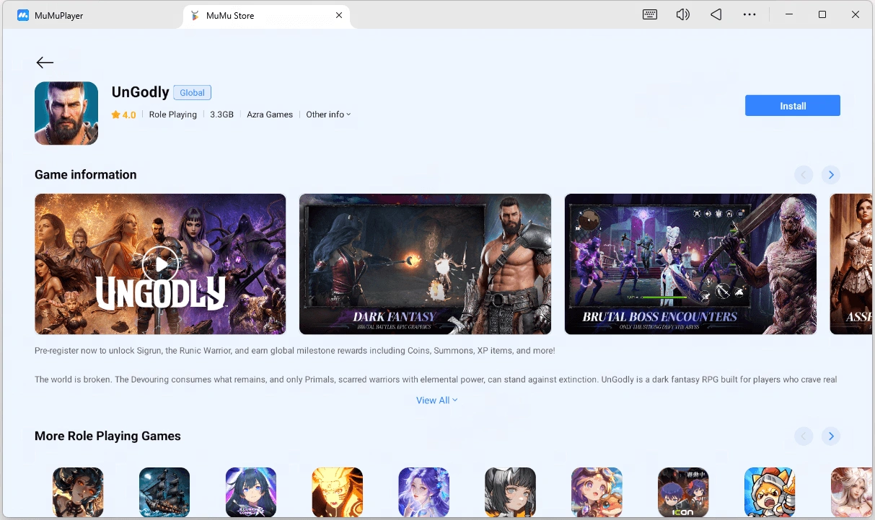Image resolution: width=875 pixels, height=520 pixels.
Task: Expand the Other info dropdown
Action: pos(328,115)
